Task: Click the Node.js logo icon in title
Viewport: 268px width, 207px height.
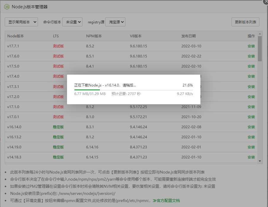Action: 7,7
